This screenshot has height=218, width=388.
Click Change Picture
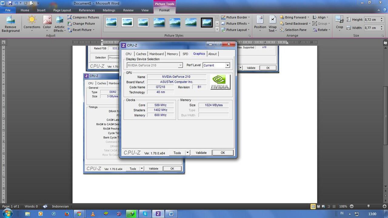click(x=81, y=24)
